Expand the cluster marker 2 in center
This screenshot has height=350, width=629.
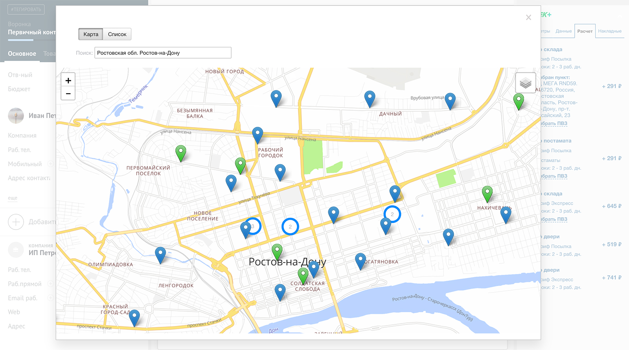tap(290, 226)
